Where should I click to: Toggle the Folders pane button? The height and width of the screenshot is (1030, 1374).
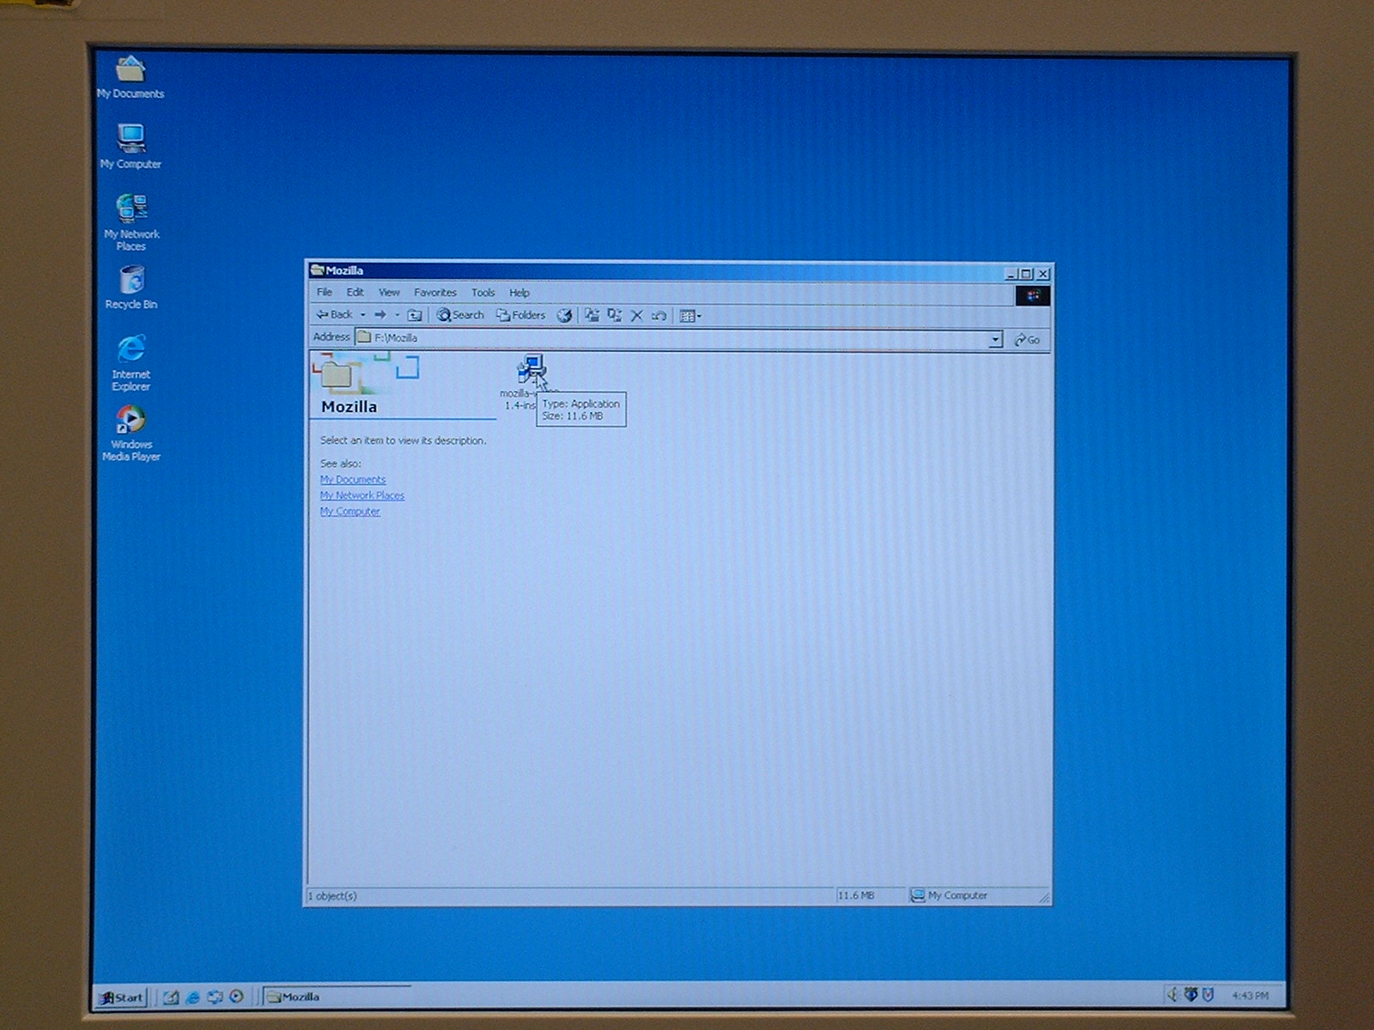click(x=520, y=315)
